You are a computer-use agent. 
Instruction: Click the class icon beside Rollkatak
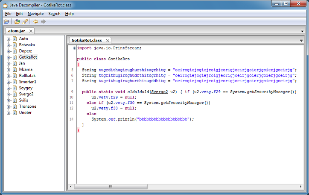point(15,76)
